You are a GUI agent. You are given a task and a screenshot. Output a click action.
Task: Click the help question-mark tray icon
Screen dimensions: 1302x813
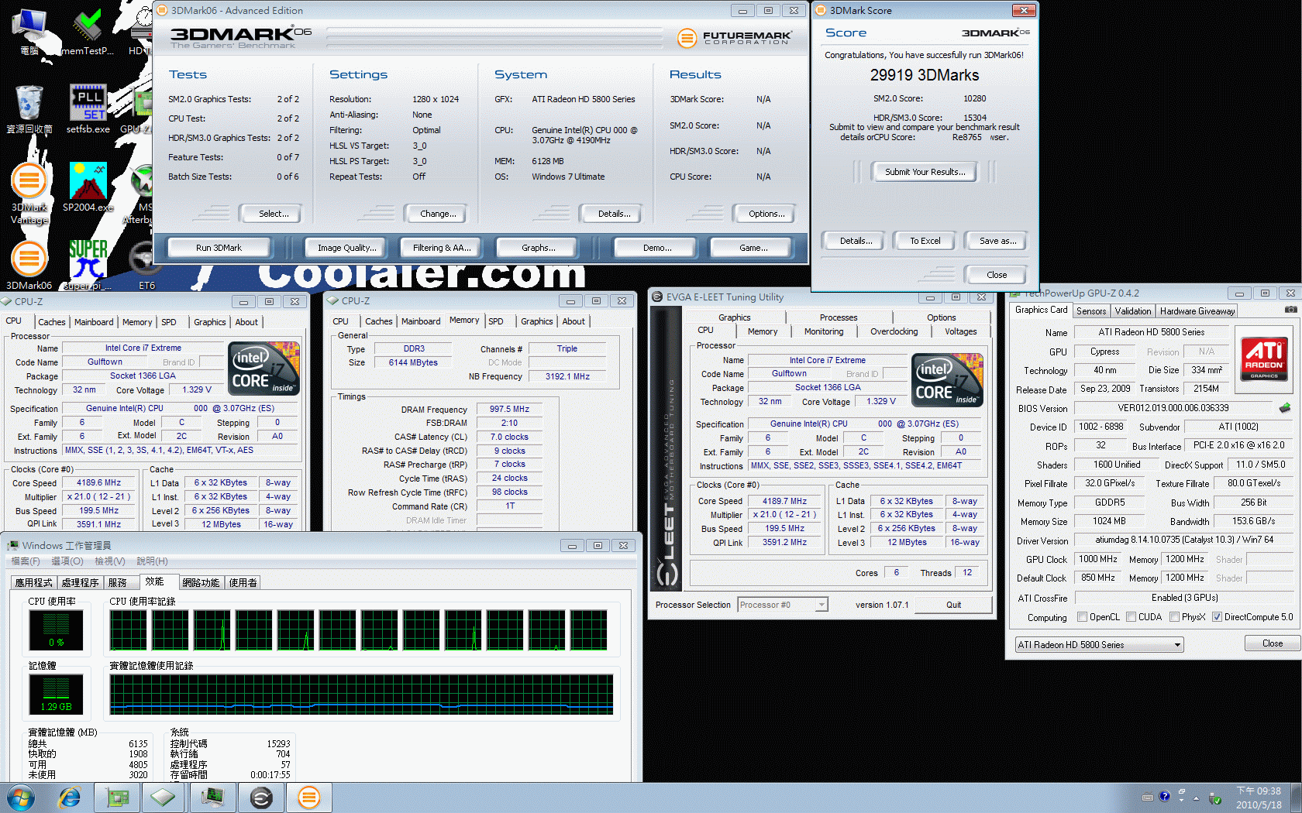[1164, 797]
